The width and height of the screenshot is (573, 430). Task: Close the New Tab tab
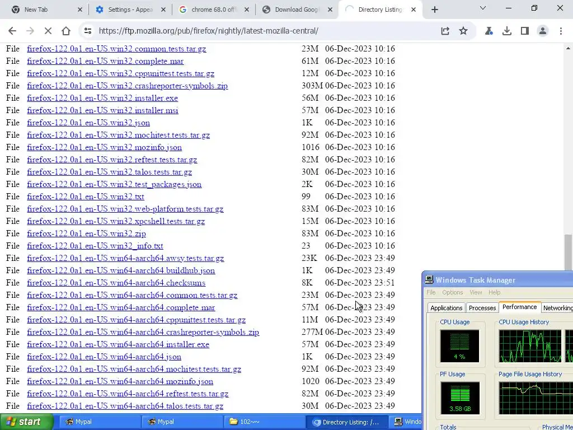click(80, 10)
